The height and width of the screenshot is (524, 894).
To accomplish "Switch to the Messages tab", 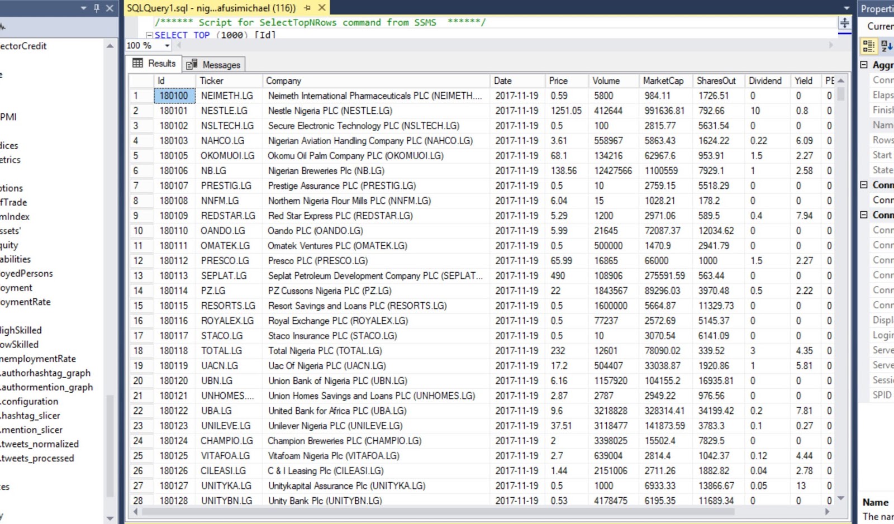I will click(x=222, y=64).
